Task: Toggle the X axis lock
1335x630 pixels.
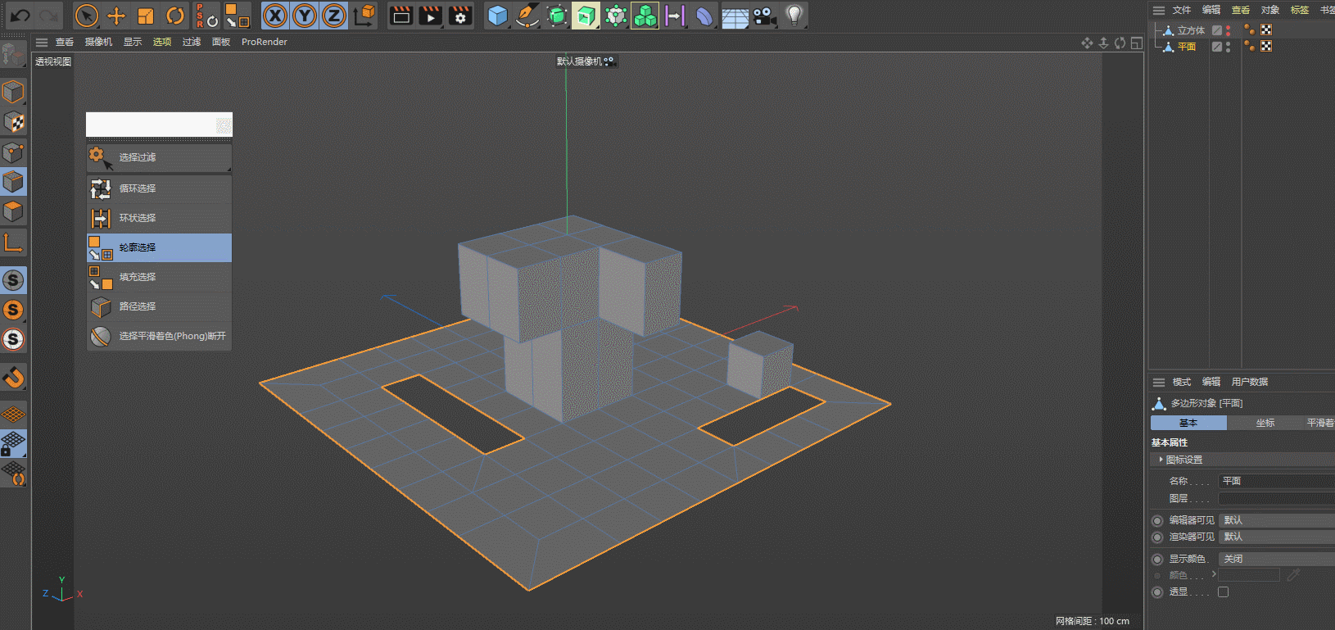Action: (275, 16)
